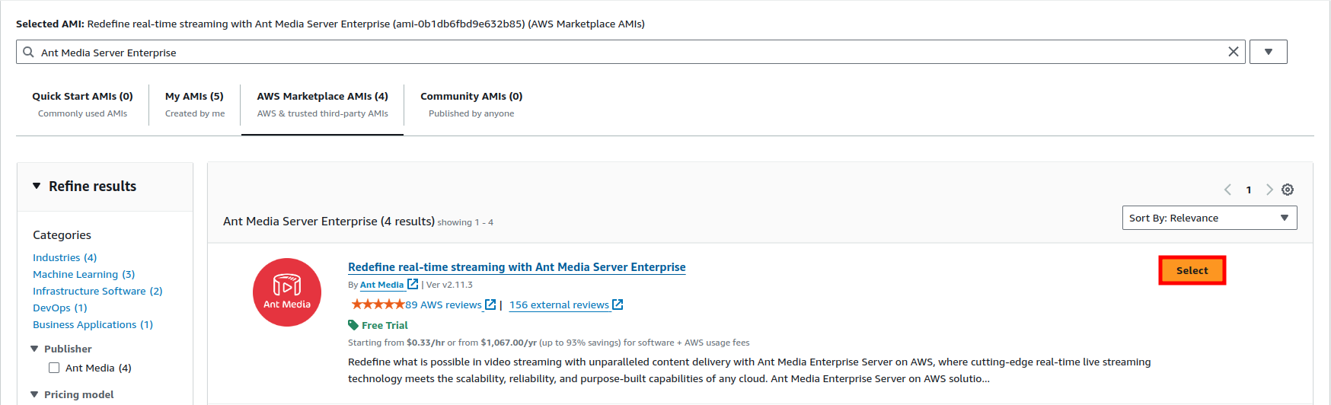The image size is (1331, 405).
Task: Collapse the Pricing model section
Action: pos(34,394)
